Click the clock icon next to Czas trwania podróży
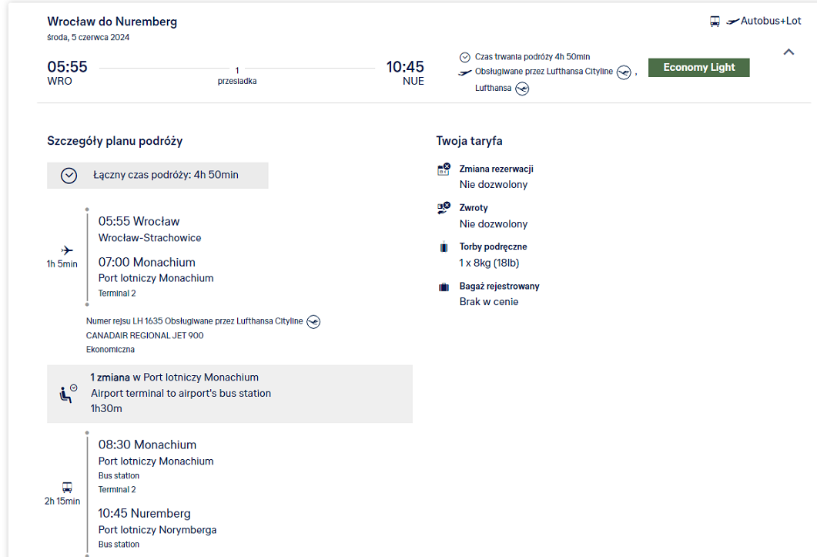The height and width of the screenshot is (557, 817). pos(465,57)
